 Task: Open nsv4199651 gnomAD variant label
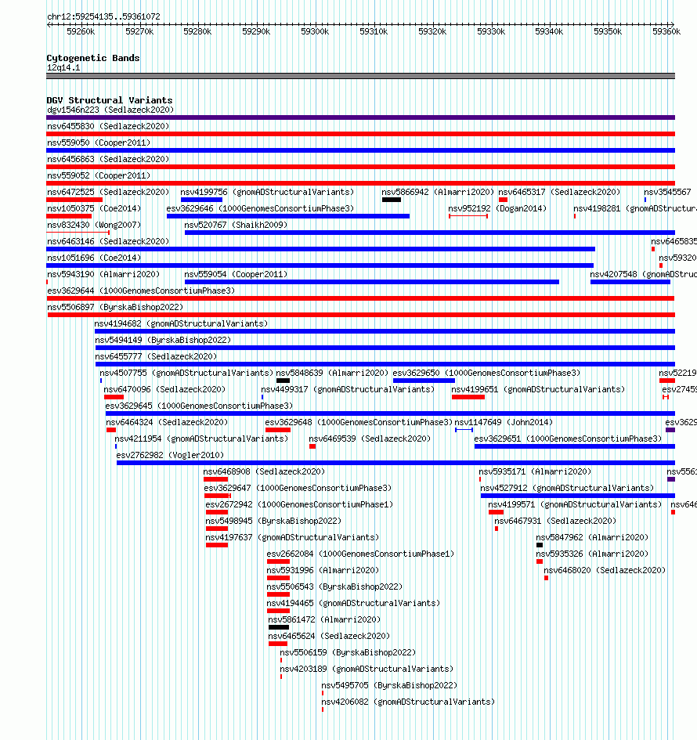538,390
